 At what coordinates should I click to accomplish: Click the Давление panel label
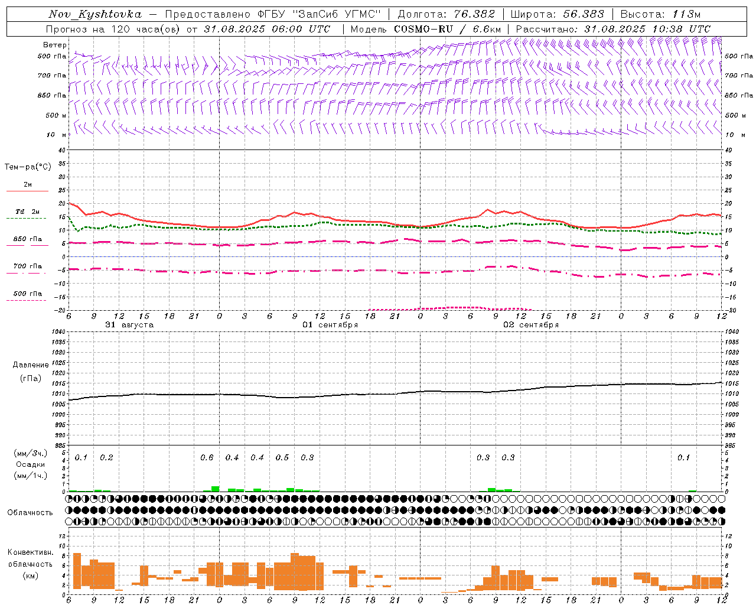pyautogui.click(x=31, y=365)
